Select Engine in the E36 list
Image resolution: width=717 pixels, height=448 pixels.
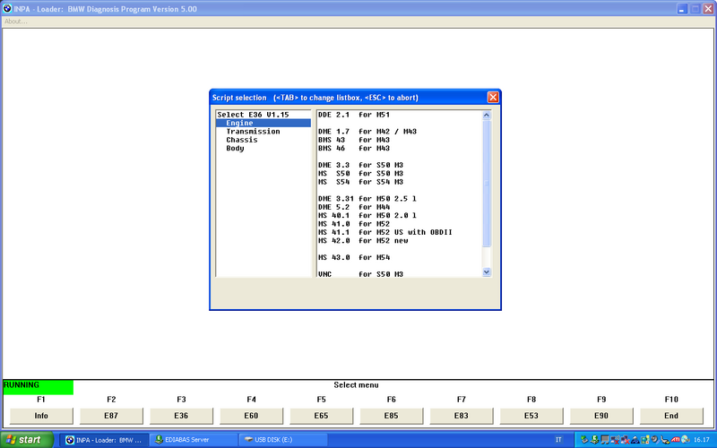click(x=263, y=123)
